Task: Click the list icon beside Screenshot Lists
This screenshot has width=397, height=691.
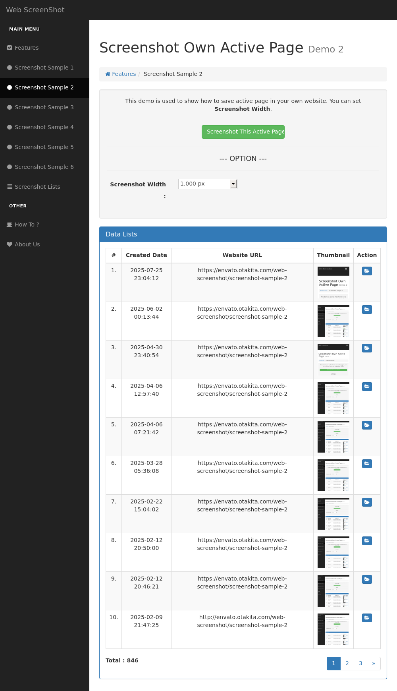Action: pyautogui.click(x=10, y=187)
